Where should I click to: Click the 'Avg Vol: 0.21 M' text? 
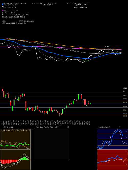tap(81, 5)
